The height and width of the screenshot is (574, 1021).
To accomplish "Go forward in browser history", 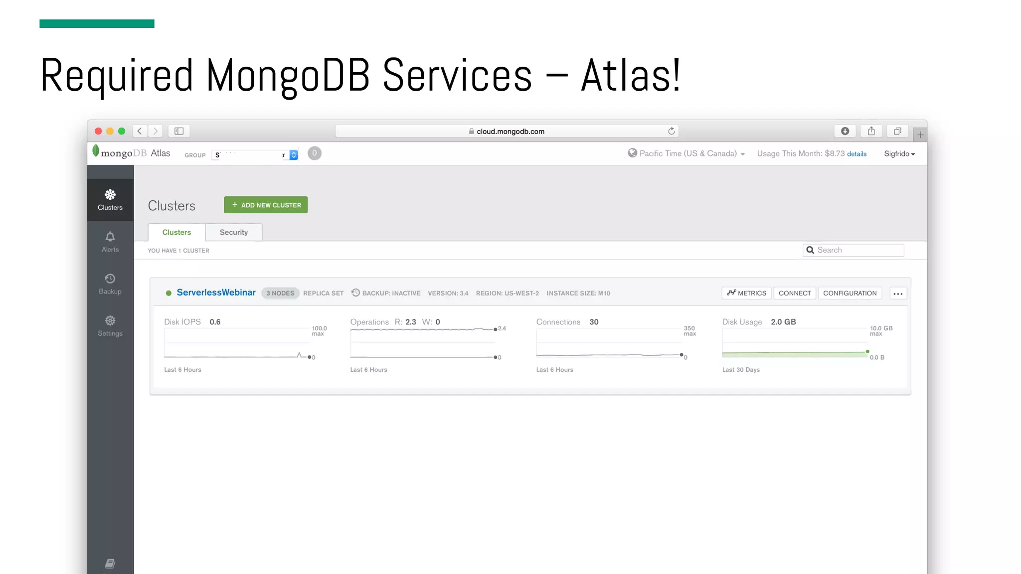I will (x=156, y=131).
